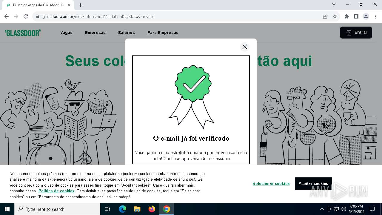This screenshot has width=382, height=215.
Task: Open the volume tray icon
Action: point(344,209)
